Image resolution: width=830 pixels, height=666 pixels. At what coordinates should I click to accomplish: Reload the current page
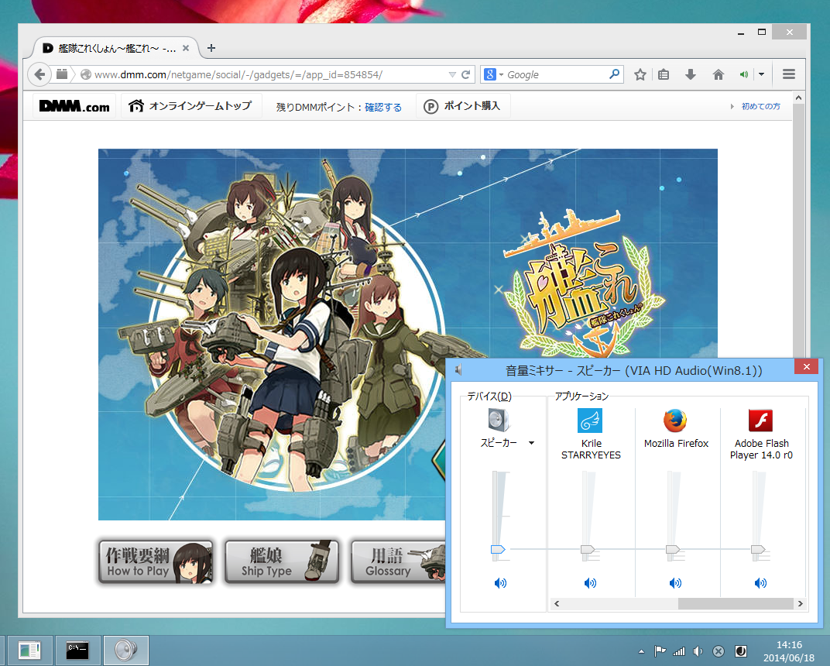[x=465, y=74]
